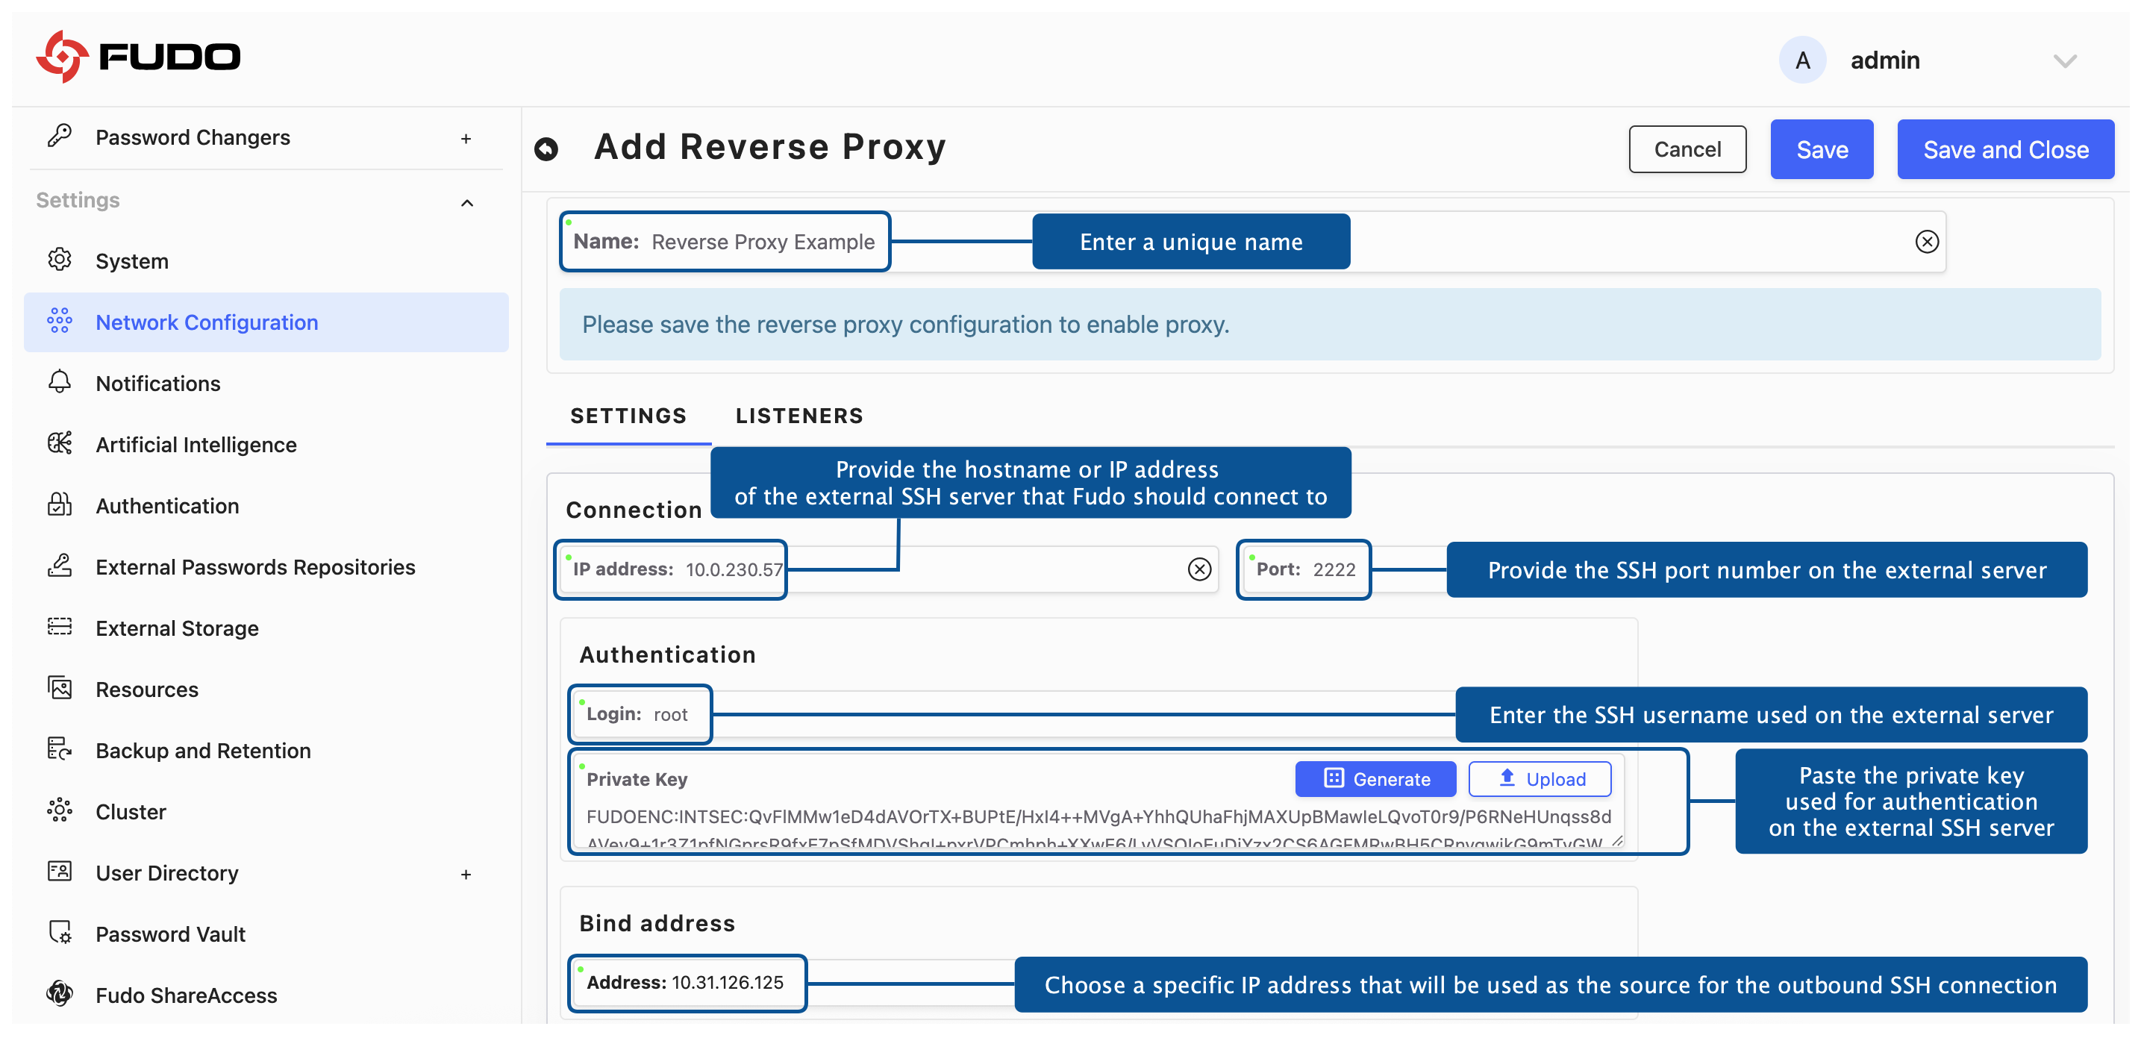Expand the Password Changers plus sign
Screen dimensions: 2141x1041
466,139
